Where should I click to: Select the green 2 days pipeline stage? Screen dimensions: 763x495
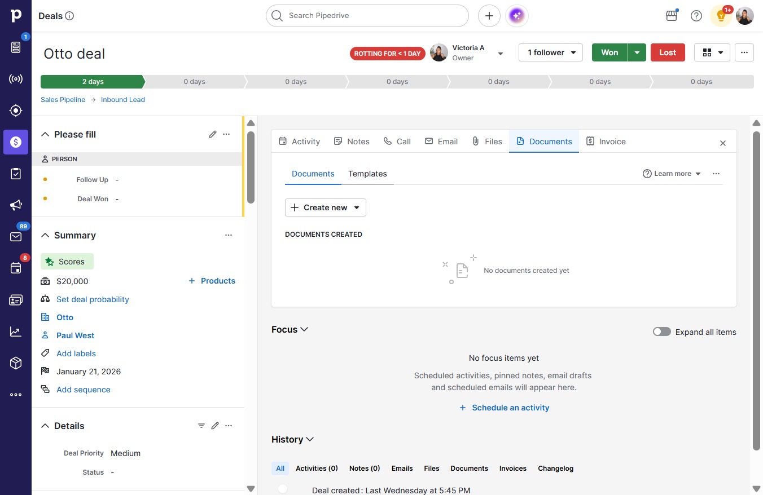pyautogui.click(x=93, y=82)
